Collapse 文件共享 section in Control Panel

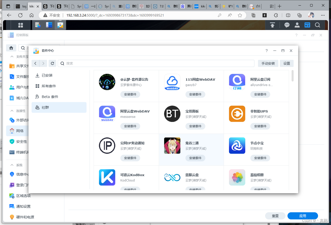pos(12,57)
